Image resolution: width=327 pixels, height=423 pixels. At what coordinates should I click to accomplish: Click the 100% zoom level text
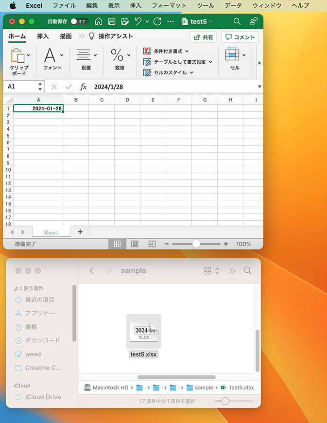click(244, 244)
